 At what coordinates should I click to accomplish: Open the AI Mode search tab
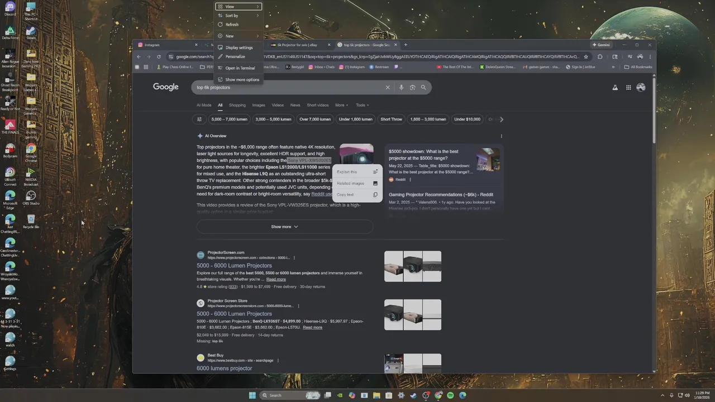tap(204, 105)
